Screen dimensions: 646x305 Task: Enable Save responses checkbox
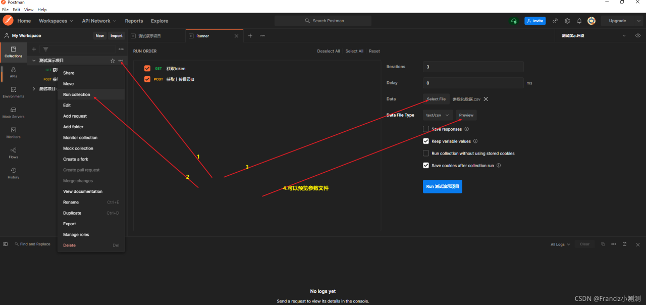(x=426, y=129)
